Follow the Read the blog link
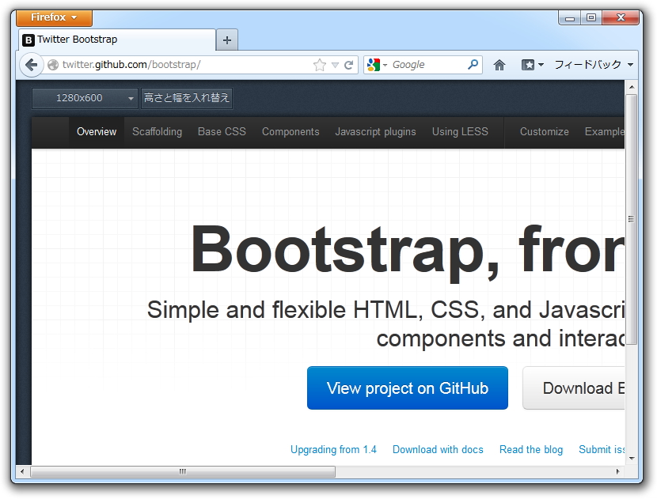 (531, 450)
